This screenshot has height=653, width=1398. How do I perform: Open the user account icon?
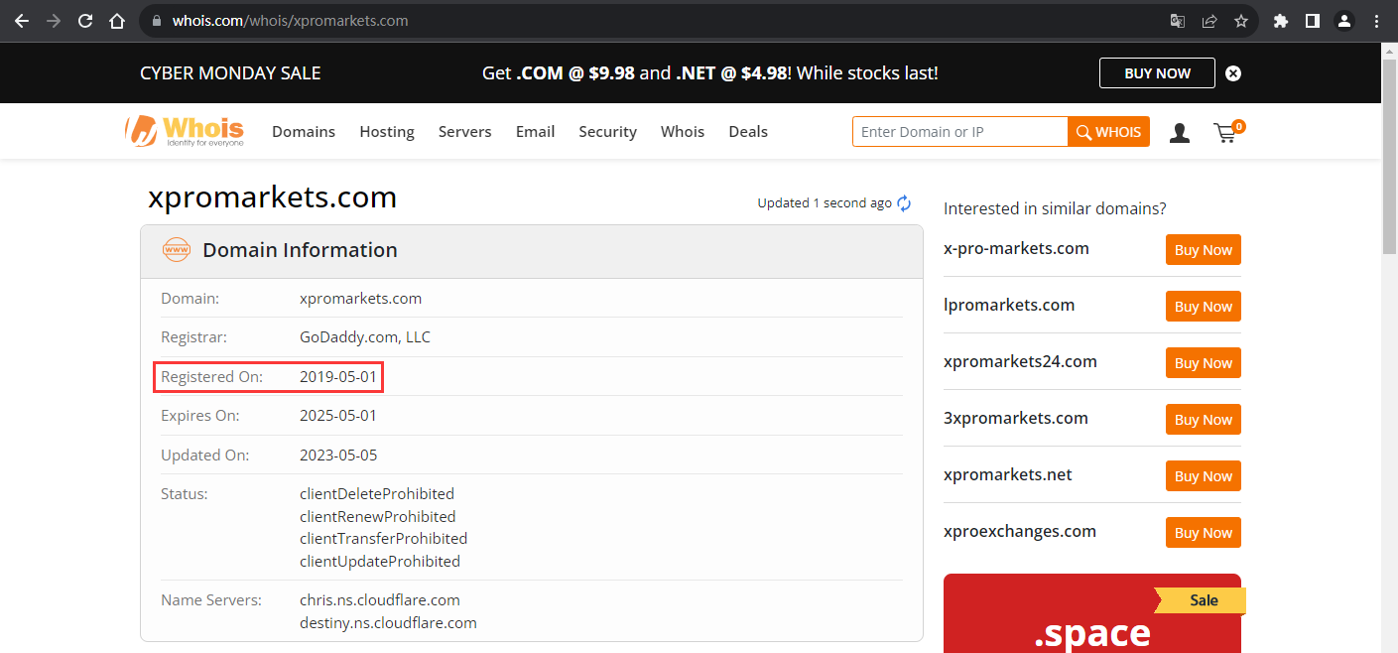point(1180,133)
